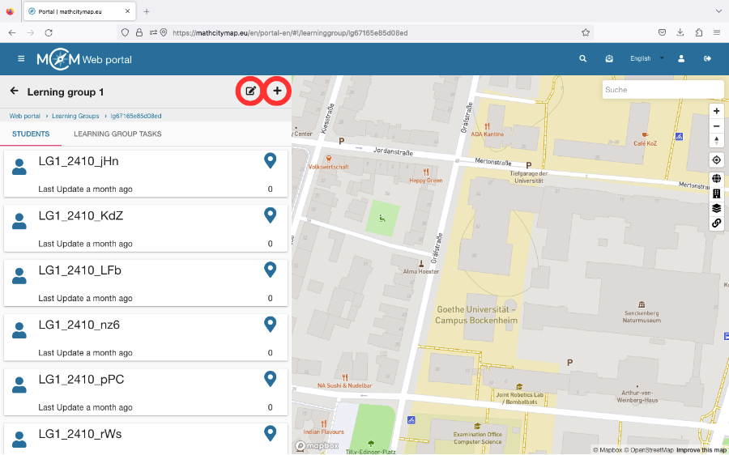Viewport: 729px width, 455px height.
Task: Toggle the map layers control
Action: [716, 208]
